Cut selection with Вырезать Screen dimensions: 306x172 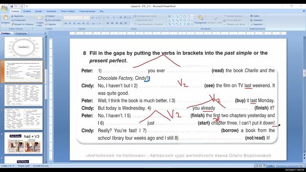[x=17, y=16]
